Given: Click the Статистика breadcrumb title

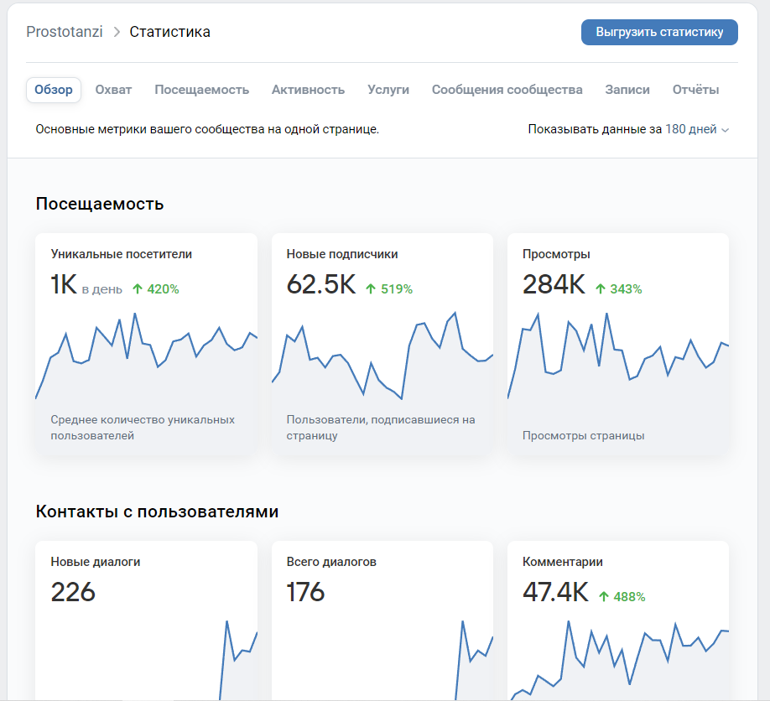Looking at the screenshot, I should pyautogui.click(x=170, y=32).
